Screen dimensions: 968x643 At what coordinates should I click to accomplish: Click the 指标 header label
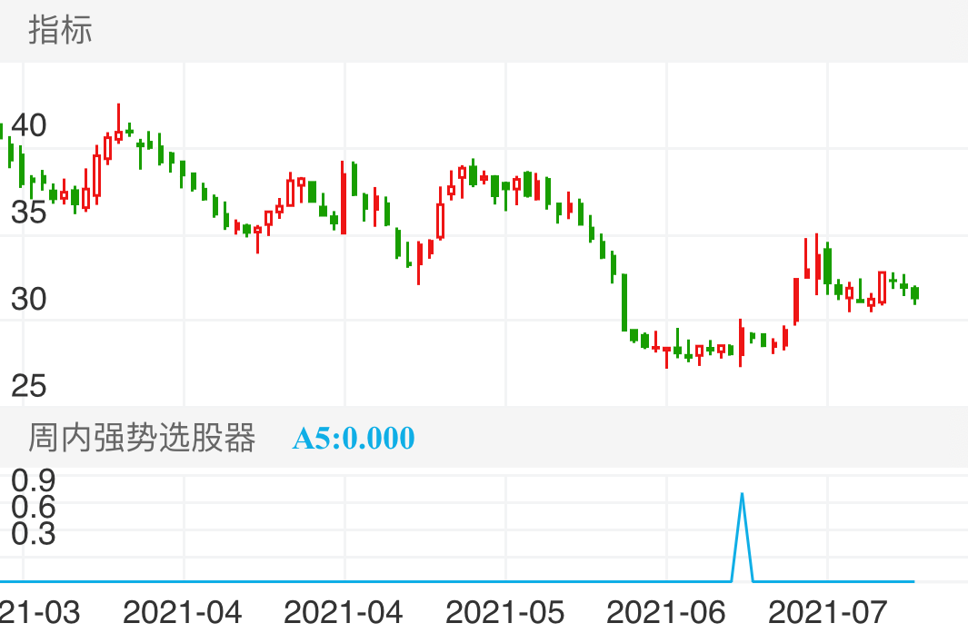click(60, 30)
